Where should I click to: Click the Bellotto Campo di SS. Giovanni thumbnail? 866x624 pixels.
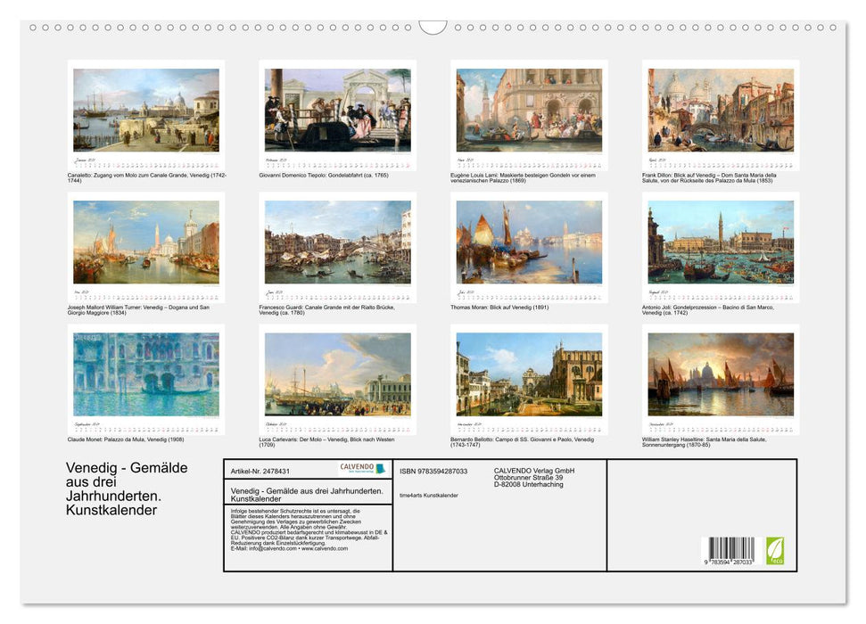click(529, 374)
